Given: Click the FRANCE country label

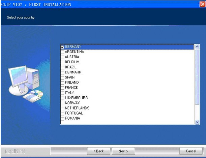Looking at the screenshot, I should [x=71, y=88].
